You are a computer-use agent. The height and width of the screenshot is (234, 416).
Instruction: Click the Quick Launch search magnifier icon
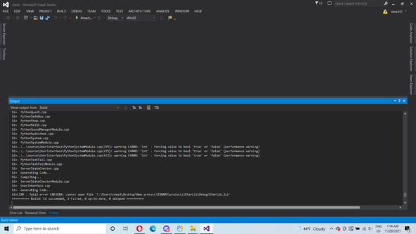pos(385,3)
